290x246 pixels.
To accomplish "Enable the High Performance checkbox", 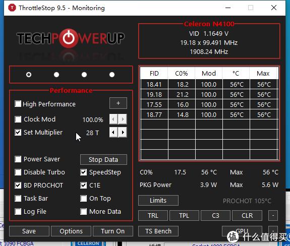I will (18, 104).
